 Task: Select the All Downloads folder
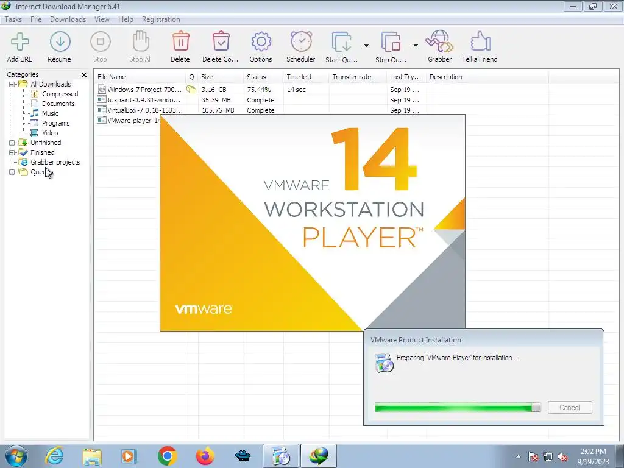click(51, 84)
